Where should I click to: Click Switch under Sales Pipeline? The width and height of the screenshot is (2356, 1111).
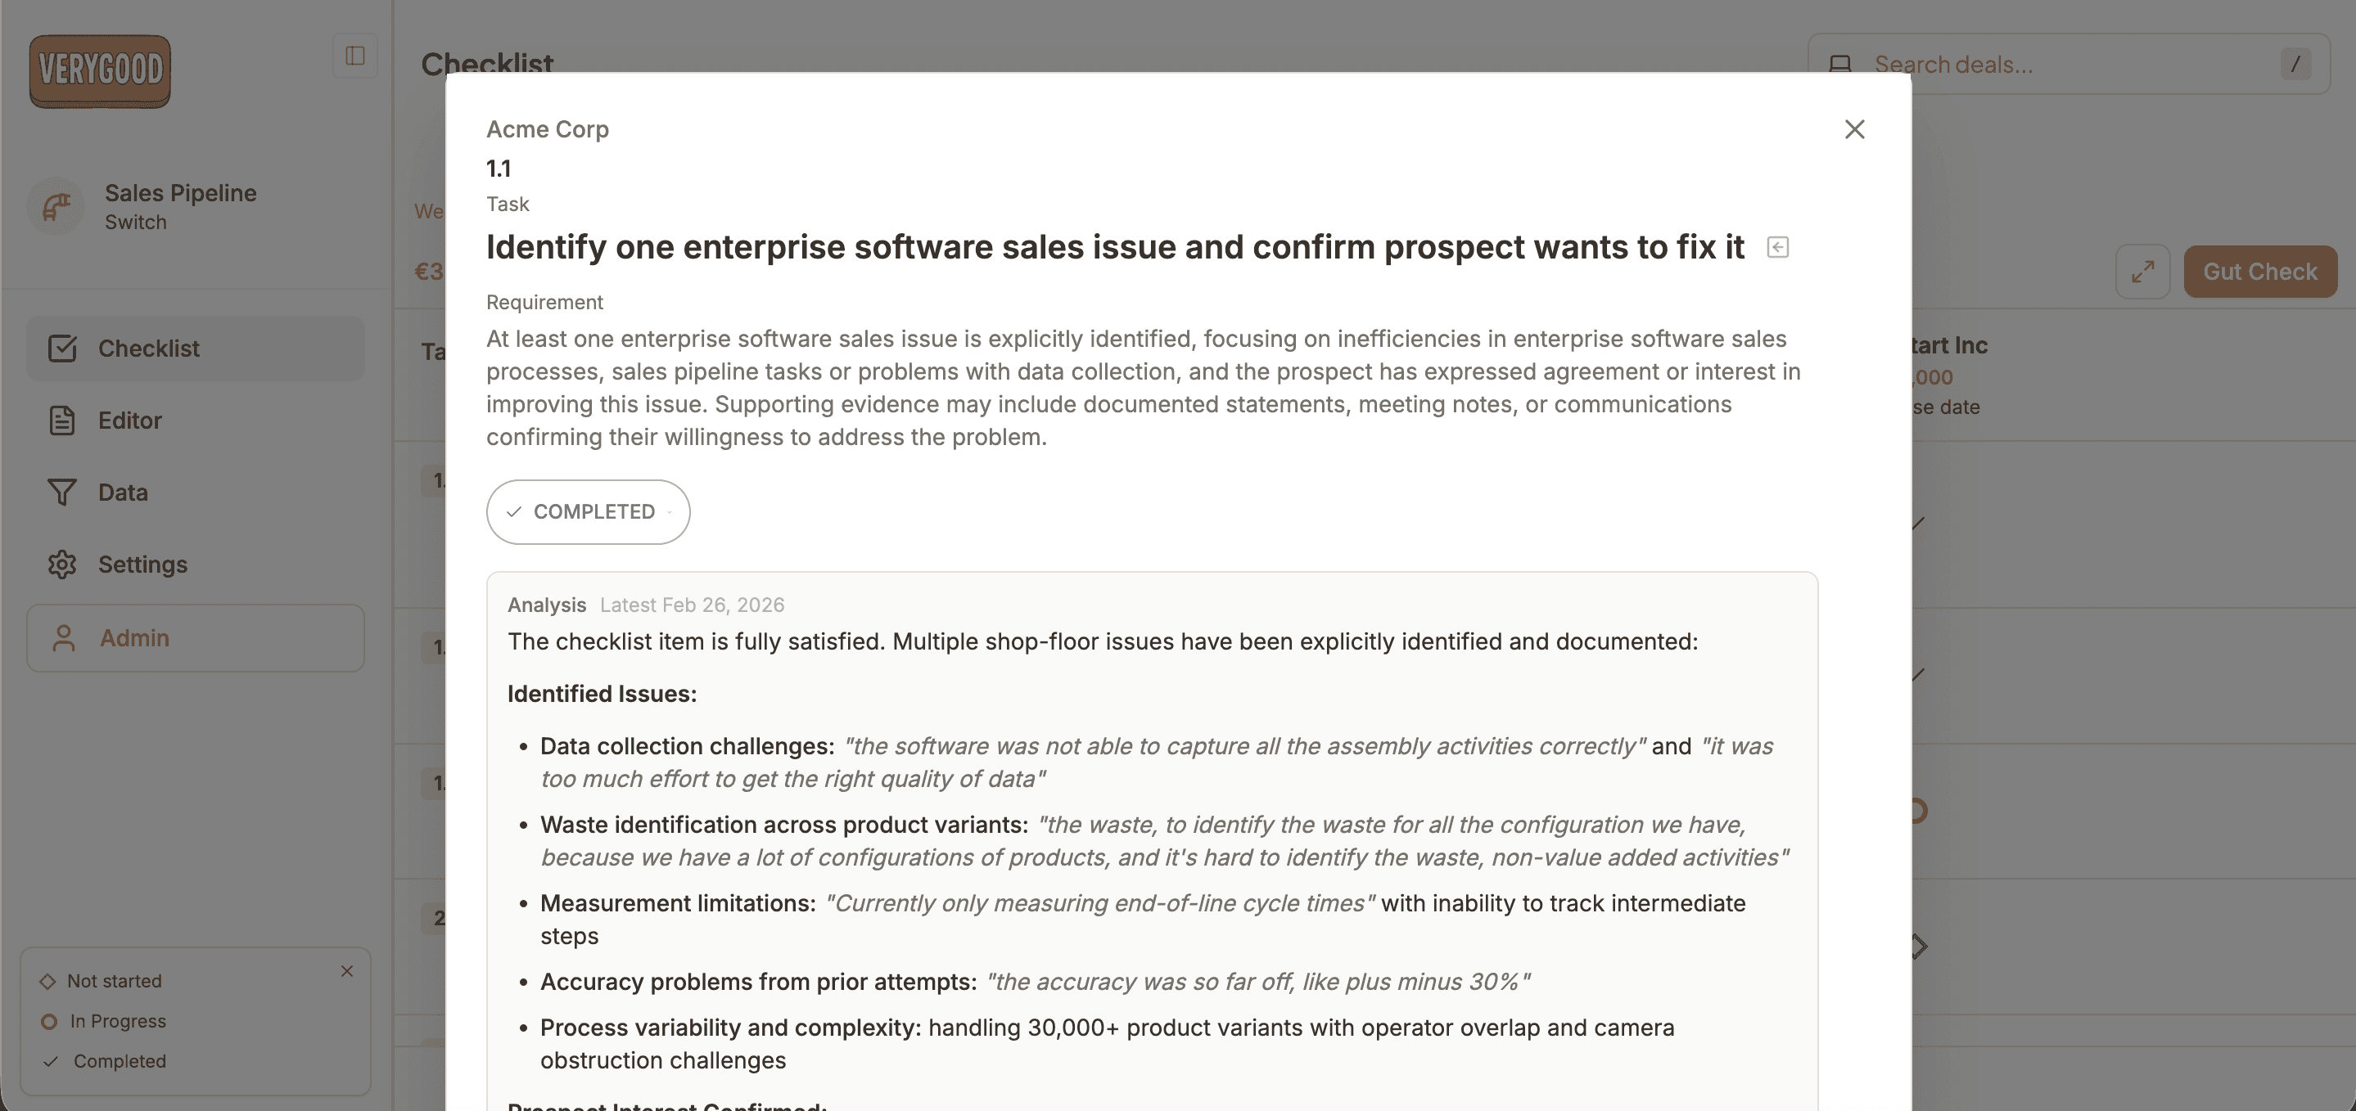(x=135, y=223)
